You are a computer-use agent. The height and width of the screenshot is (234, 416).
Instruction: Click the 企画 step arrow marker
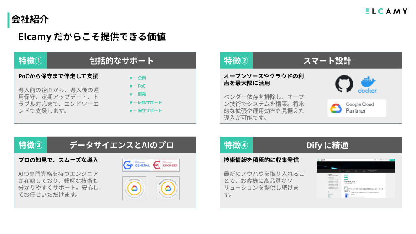pos(131,78)
